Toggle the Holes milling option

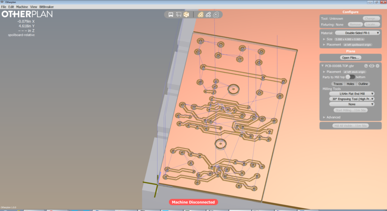(350, 84)
